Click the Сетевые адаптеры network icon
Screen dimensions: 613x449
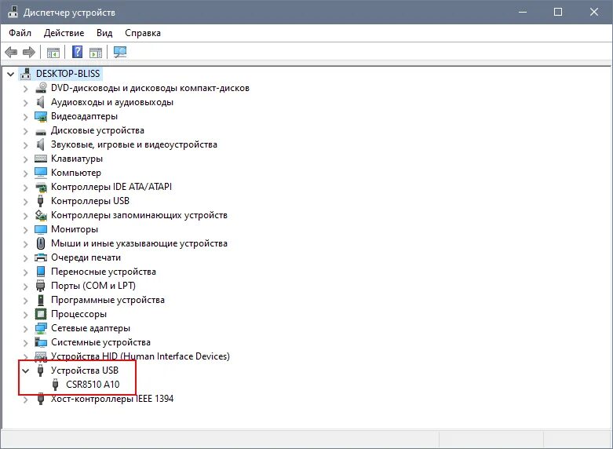click(41, 328)
